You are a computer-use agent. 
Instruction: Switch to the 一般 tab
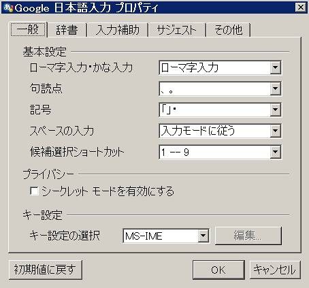pyautogui.click(x=29, y=29)
